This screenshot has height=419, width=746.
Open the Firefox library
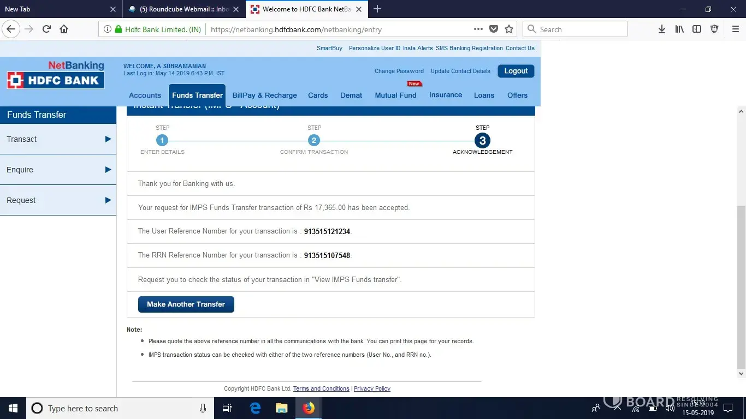tap(679, 29)
